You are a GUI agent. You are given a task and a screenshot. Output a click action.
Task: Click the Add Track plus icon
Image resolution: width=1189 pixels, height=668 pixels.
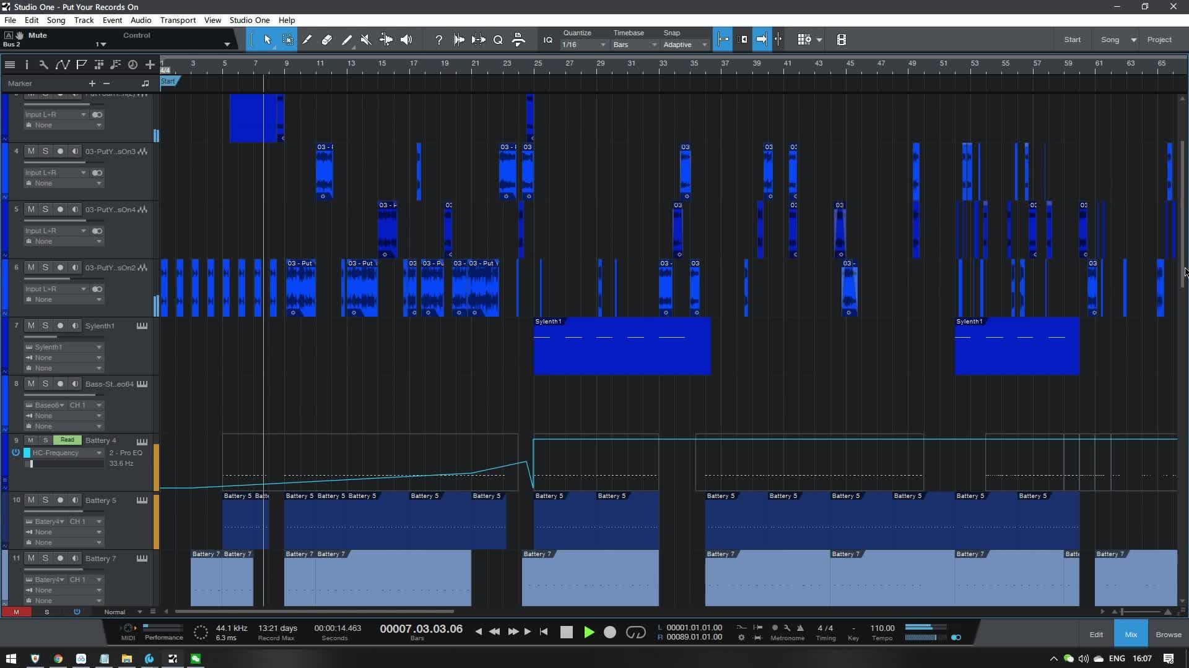150,64
